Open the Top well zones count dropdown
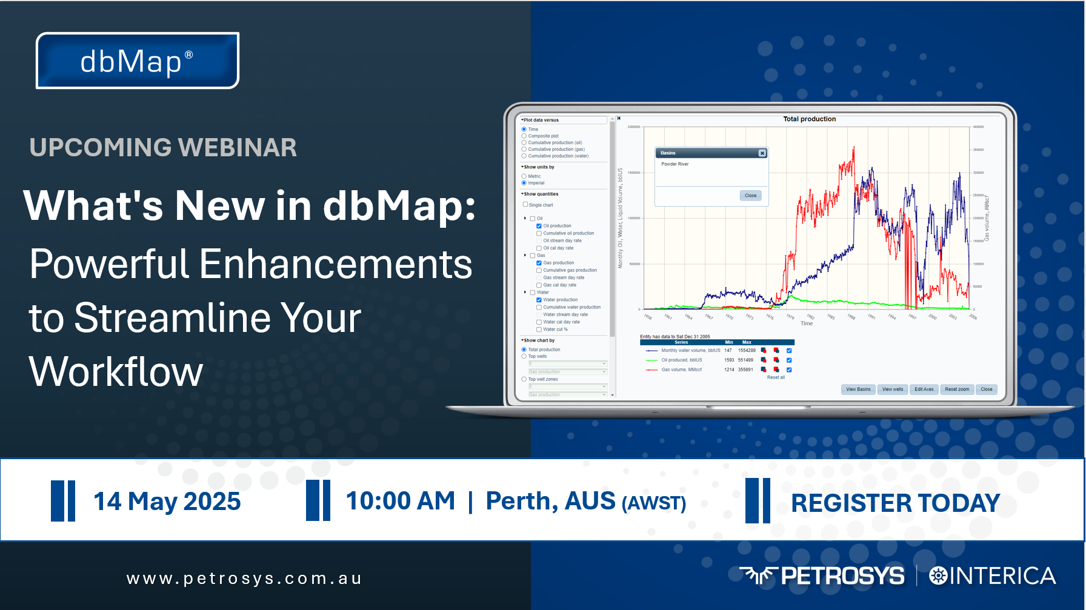The height and width of the screenshot is (610, 1086). 567,386
